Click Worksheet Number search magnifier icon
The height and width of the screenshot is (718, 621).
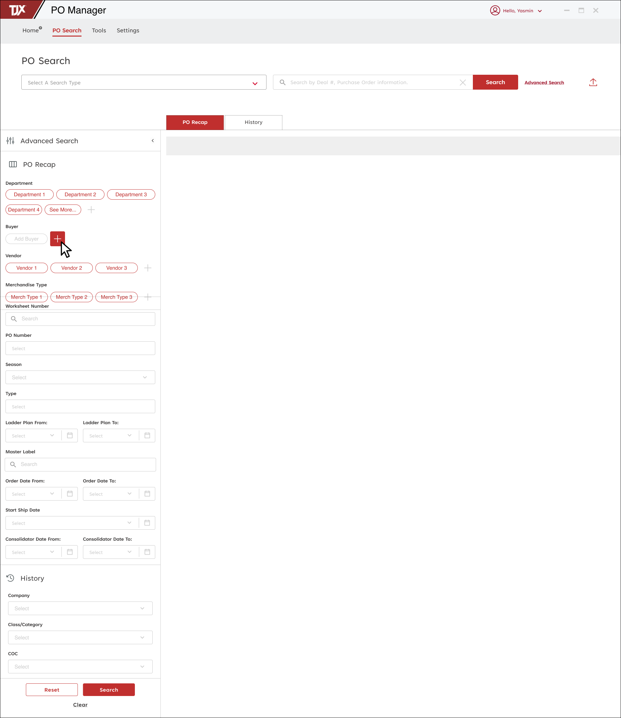(x=14, y=319)
